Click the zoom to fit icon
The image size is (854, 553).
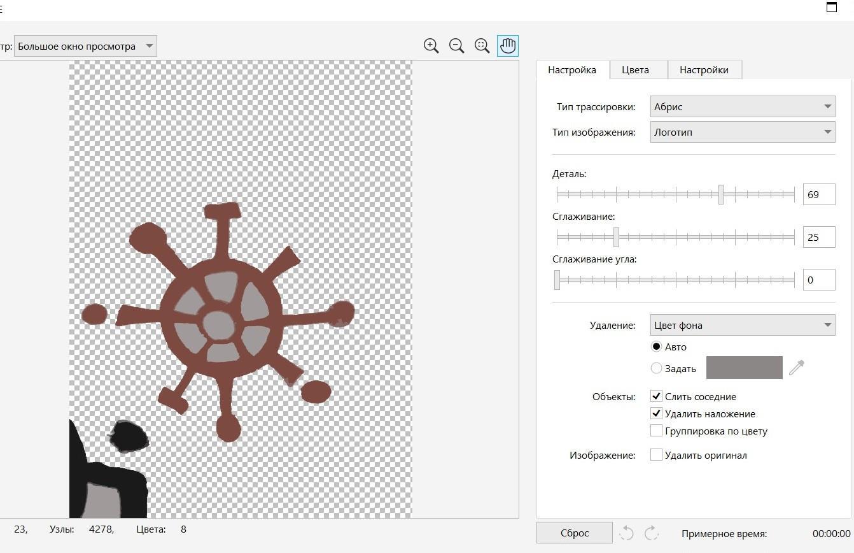pyautogui.click(x=482, y=46)
